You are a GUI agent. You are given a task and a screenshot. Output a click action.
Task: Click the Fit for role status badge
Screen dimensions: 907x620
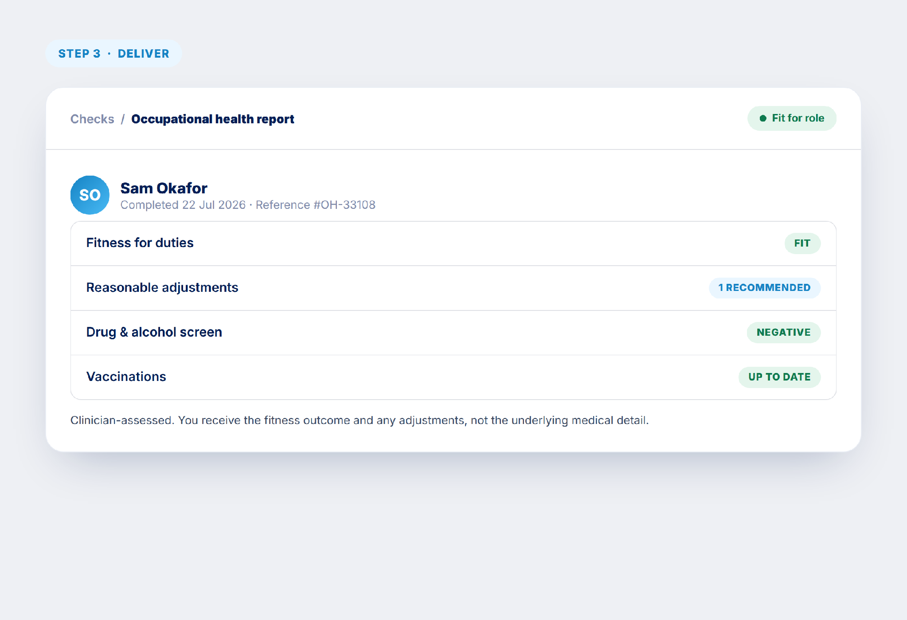792,118
